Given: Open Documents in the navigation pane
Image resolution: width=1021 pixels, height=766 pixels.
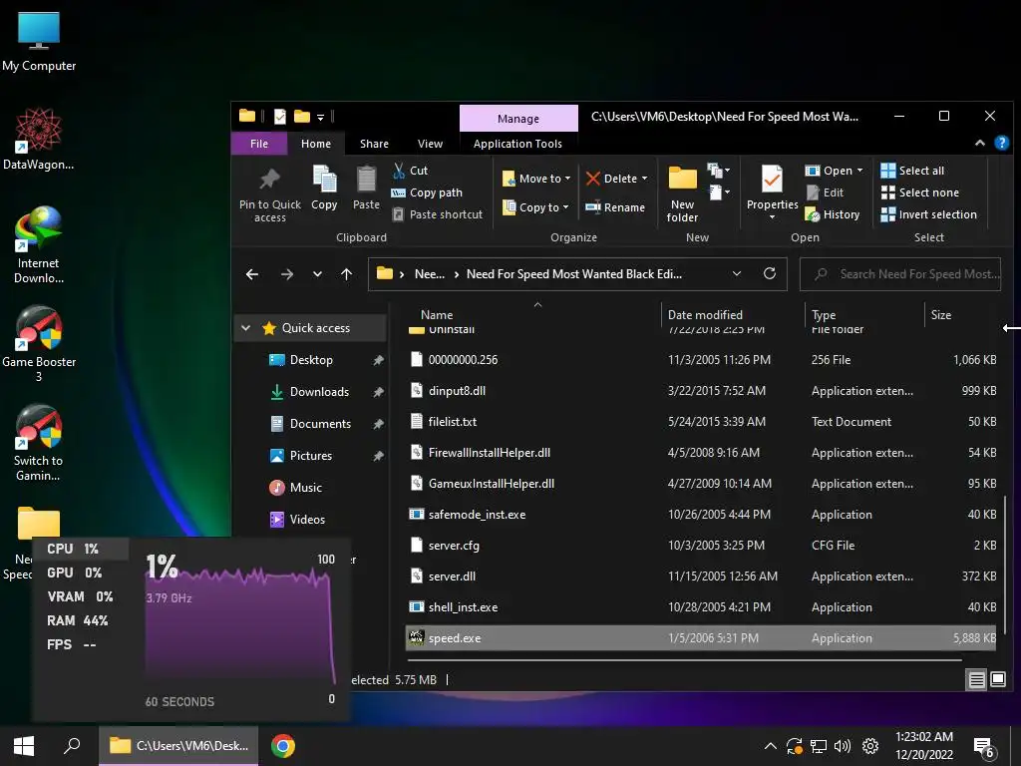Looking at the screenshot, I should pyautogui.click(x=320, y=423).
